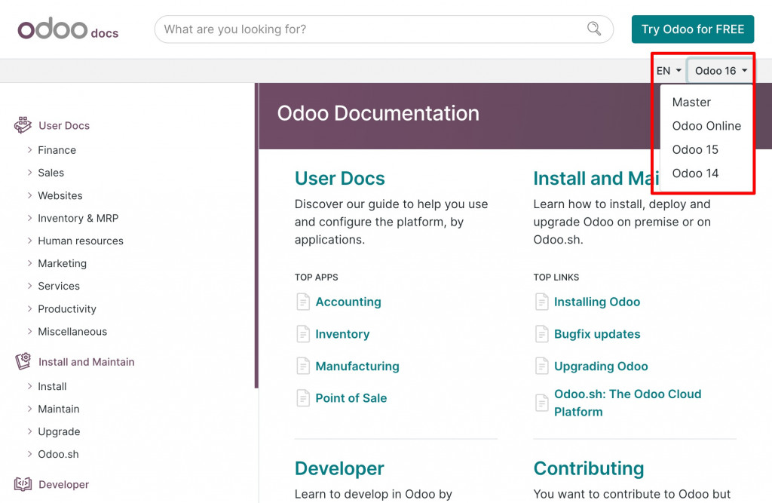Open the Installing Odoo link
Screen dimensions: 772x503
point(597,302)
